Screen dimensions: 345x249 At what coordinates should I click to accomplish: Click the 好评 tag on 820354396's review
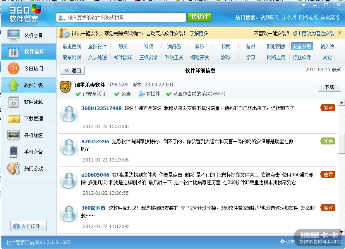point(328,141)
